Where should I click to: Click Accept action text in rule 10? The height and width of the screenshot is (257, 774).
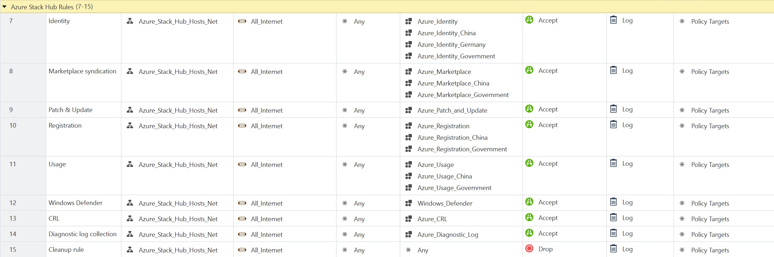point(548,125)
